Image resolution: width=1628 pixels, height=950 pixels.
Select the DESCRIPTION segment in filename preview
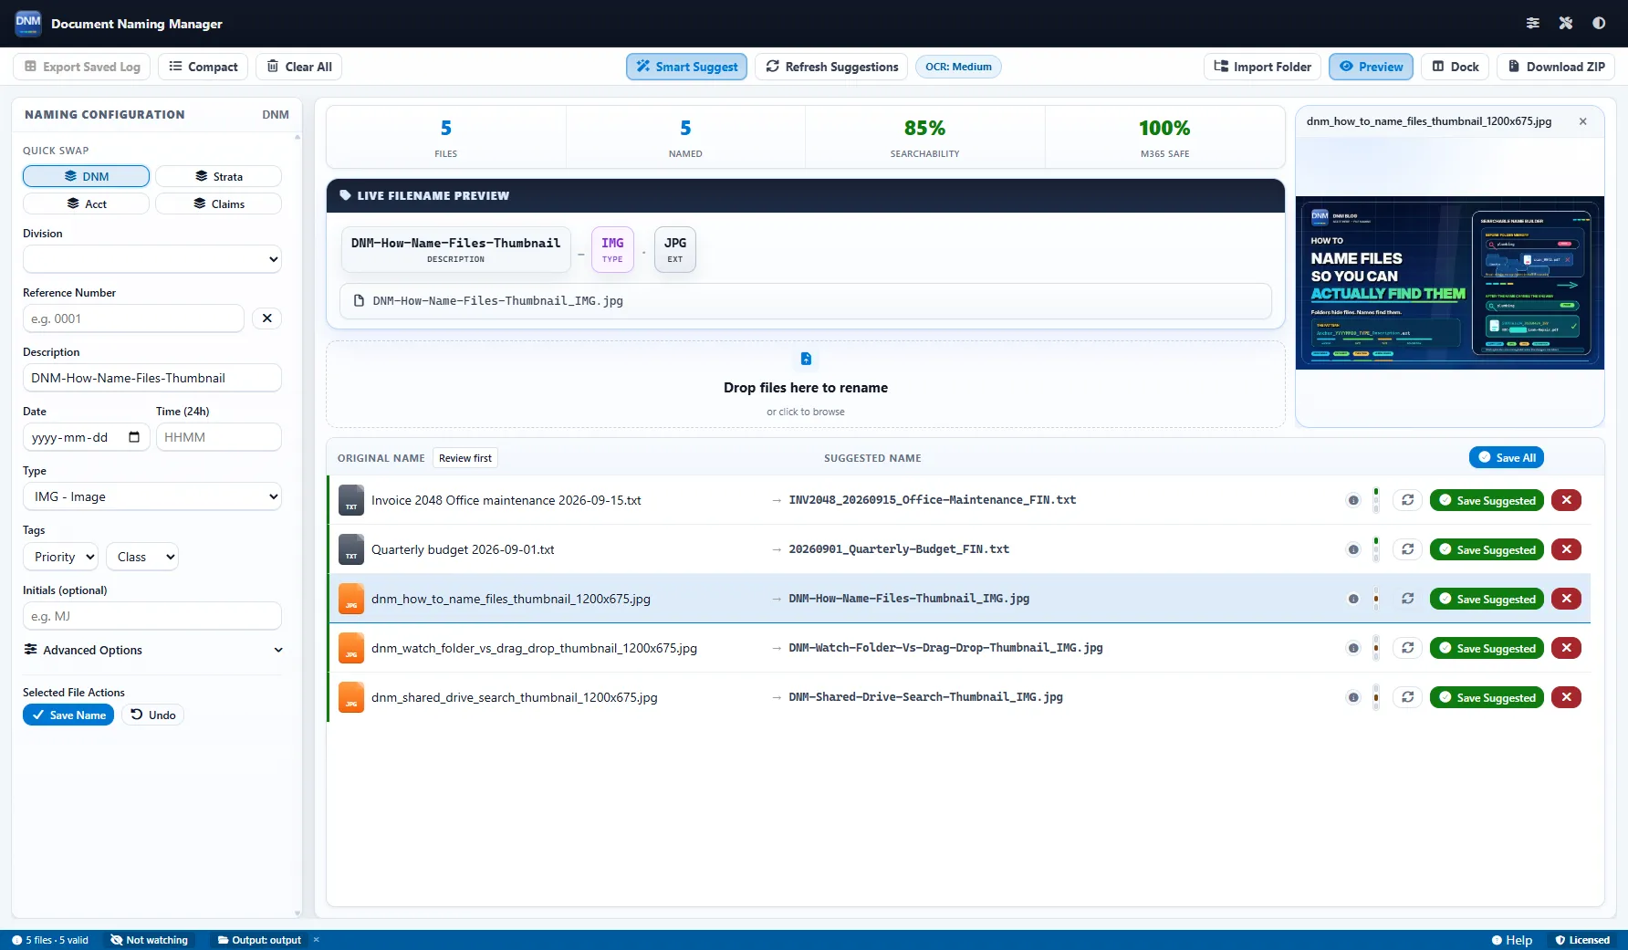pyautogui.click(x=455, y=249)
